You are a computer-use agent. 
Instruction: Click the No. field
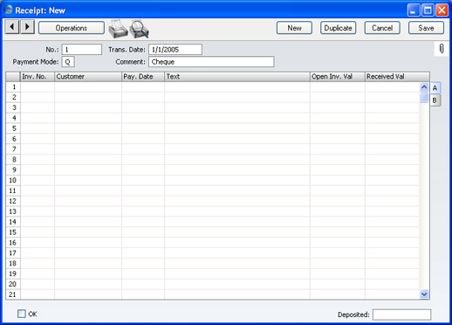(82, 50)
